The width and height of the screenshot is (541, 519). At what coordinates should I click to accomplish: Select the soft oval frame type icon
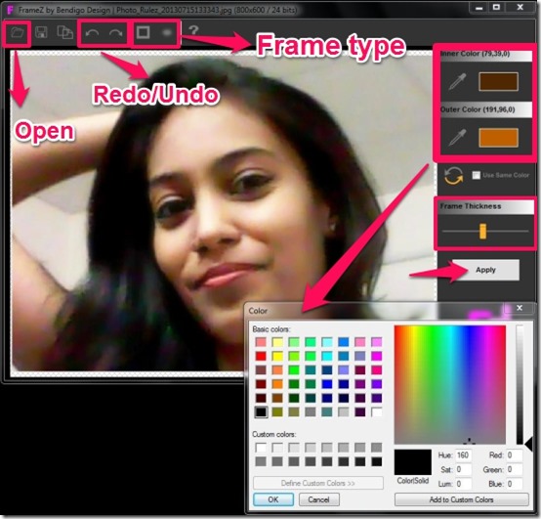(167, 32)
